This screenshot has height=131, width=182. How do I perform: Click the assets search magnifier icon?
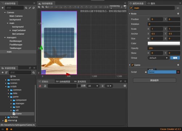(33, 73)
